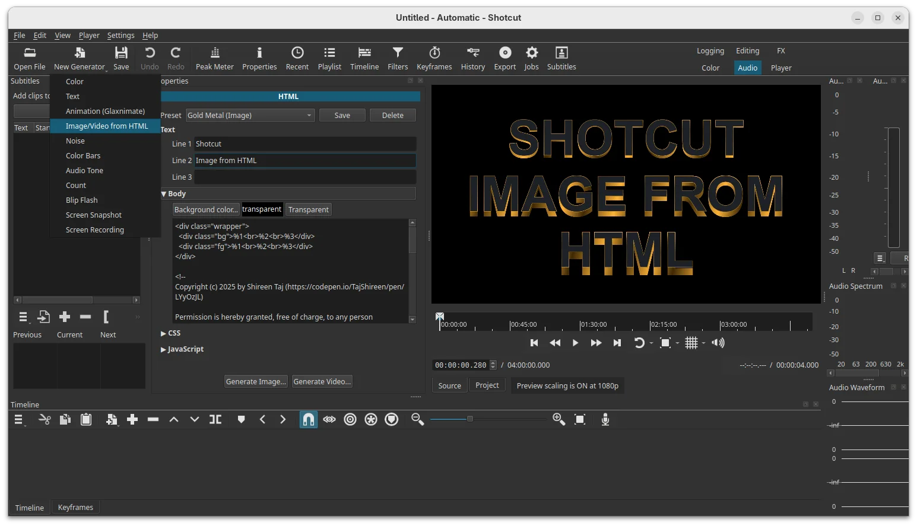Image resolution: width=917 pixels, height=526 pixels.
Task: Click the Generate Video button
Action: coord(322,382)
